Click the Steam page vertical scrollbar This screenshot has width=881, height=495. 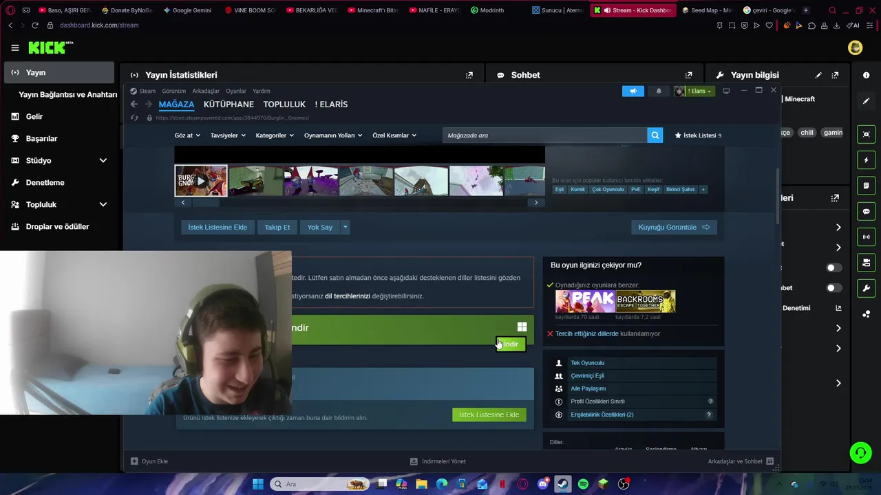pyautogui.click(x=778, y=196)
